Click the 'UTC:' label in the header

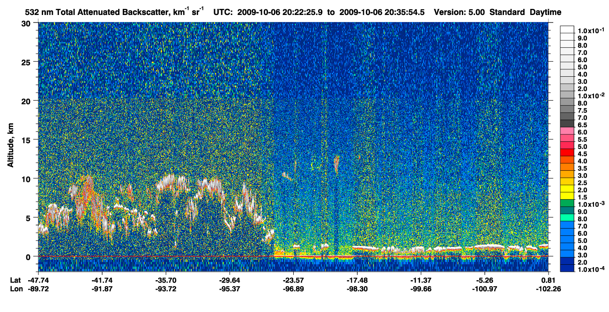pyautogui.click(x=223, y=12)
